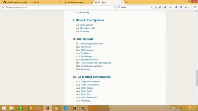Open File Explorer from the taskbar
This screenshot has width=198, height=111.
tap(12, 108)
